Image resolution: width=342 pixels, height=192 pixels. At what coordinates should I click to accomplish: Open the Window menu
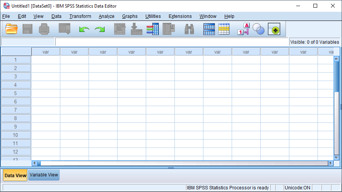208,16
